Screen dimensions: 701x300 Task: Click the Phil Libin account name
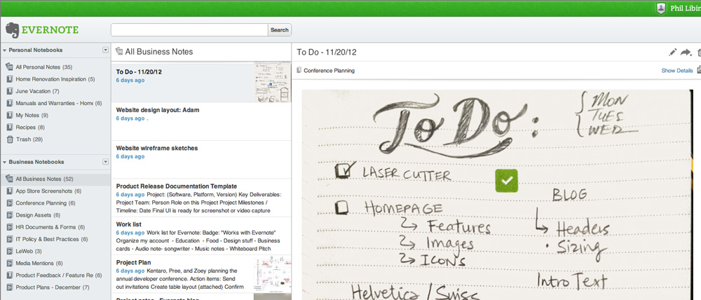[x=686, y=8]
